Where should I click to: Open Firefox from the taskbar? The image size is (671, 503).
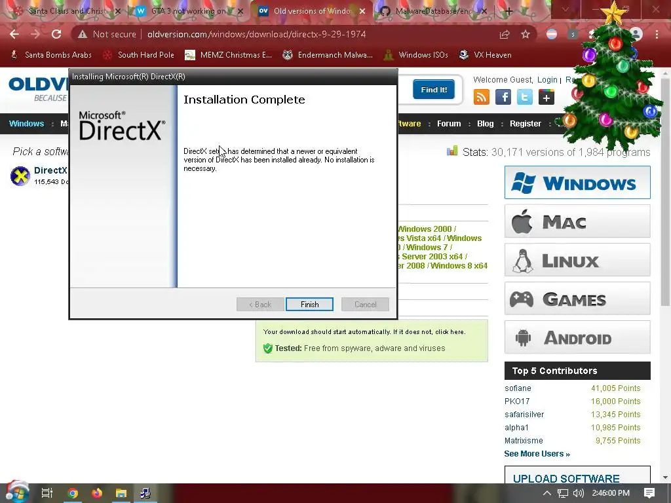97,493
